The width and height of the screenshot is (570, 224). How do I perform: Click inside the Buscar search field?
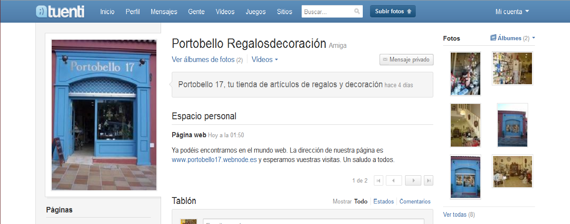(x=327, y=12)
